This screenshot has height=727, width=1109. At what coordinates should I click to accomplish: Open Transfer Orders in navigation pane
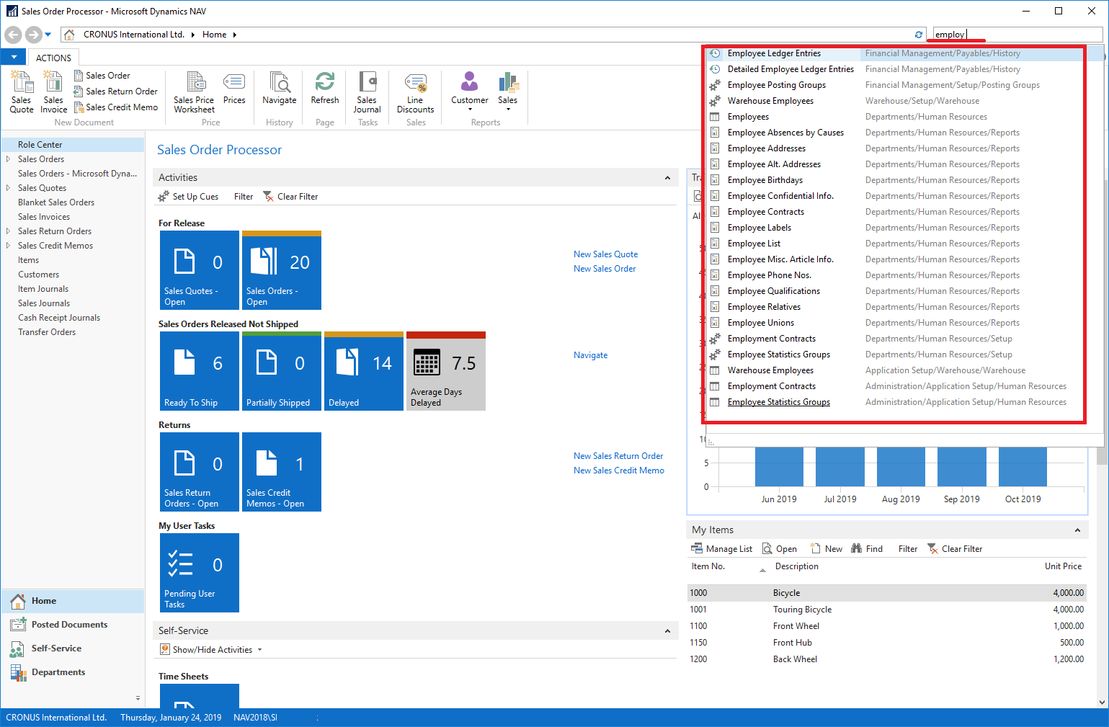47,332
